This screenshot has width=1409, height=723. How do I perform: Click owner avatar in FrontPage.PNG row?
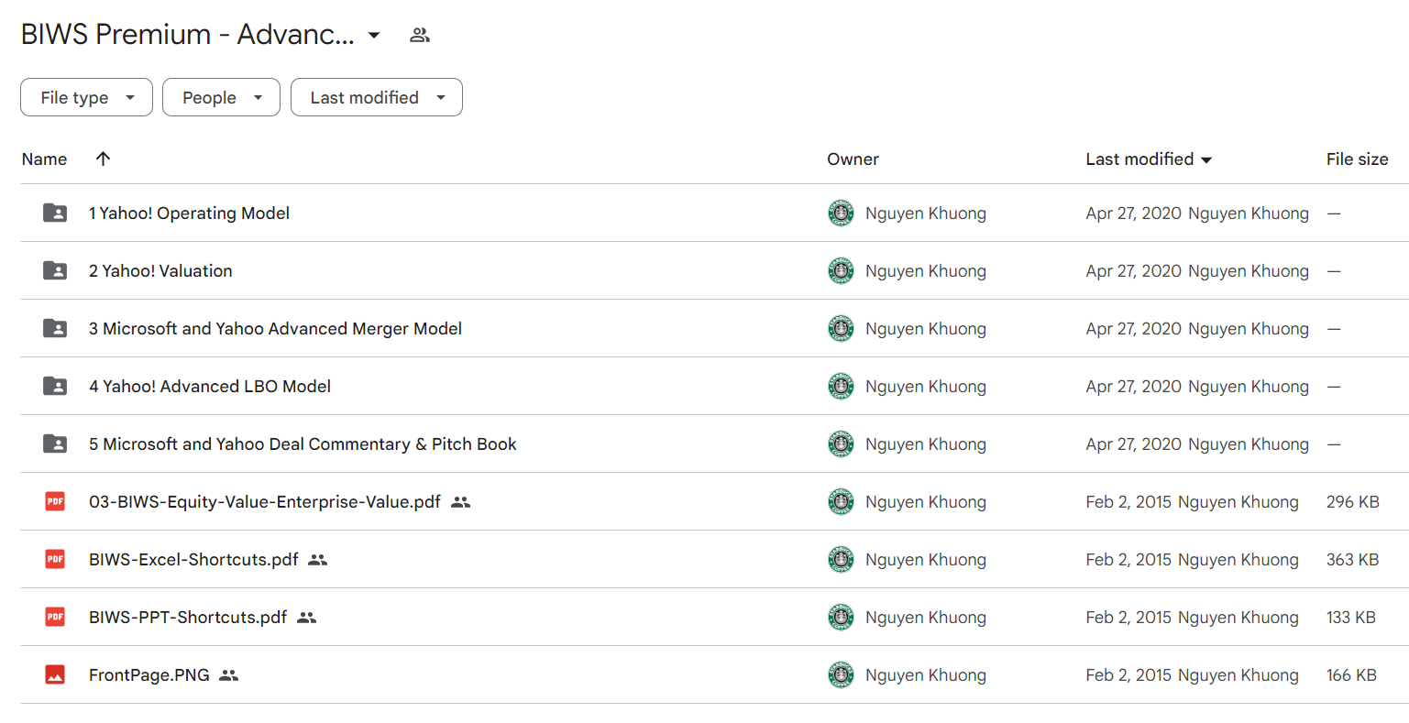(841, 674)
